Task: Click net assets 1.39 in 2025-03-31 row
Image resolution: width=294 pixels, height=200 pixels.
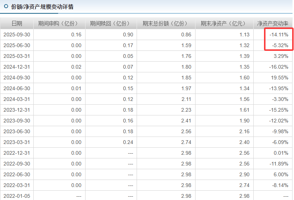Action: pyautogui.click(x=244, y=56)
